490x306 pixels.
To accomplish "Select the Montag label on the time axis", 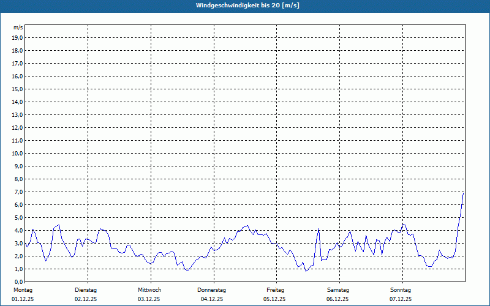I will pos(23,289).
